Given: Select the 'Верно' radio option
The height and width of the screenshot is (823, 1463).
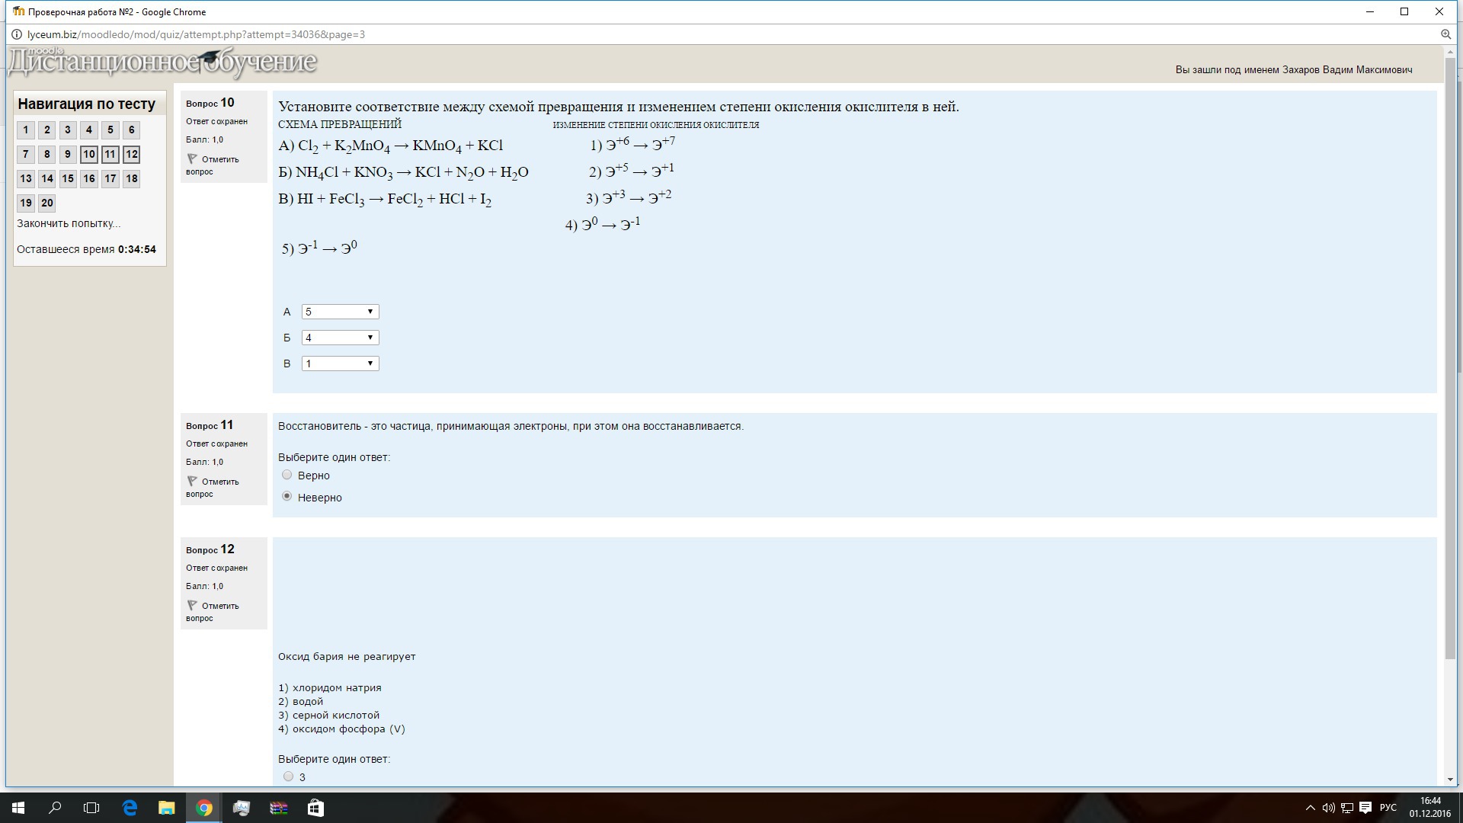Looking at the screenshot, I should (x=287, y=475).
